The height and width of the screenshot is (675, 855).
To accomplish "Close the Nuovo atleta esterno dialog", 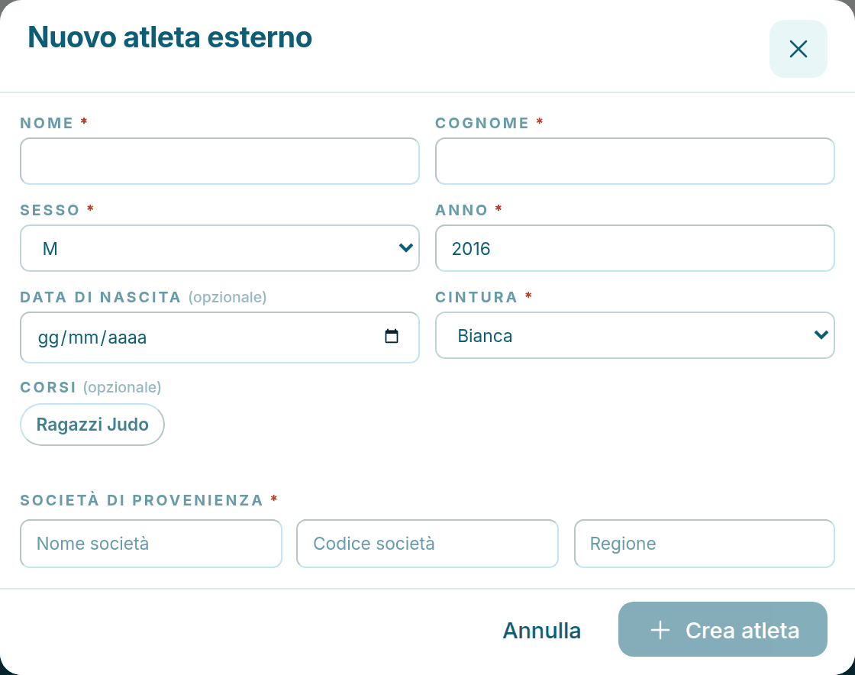I will (798, 49).
